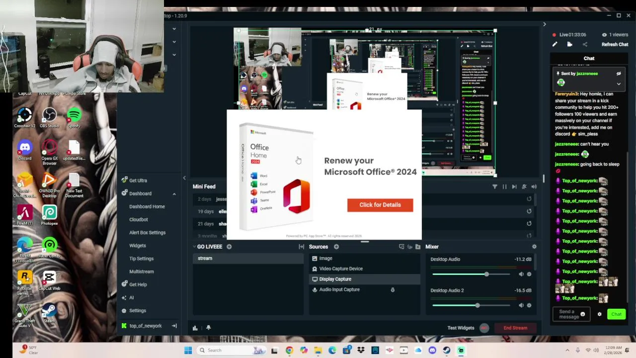Mute Mini Feed alerts speaker icon
This screenshot has height=358, width=636.
(534, 186)
